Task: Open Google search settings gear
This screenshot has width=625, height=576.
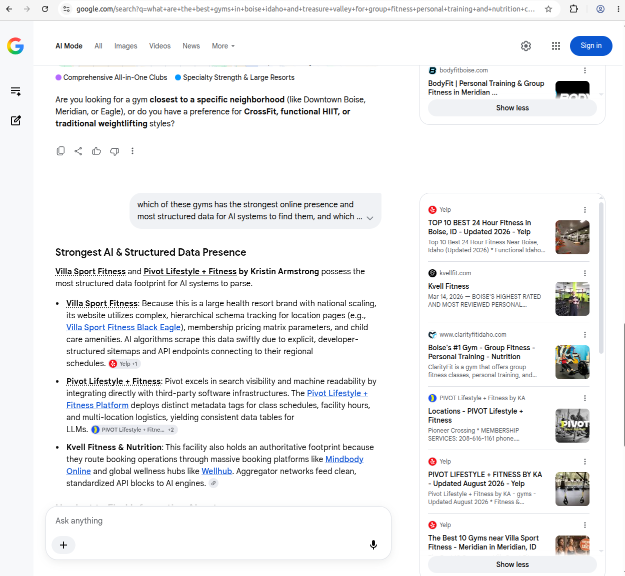Action: coord(526,46)
